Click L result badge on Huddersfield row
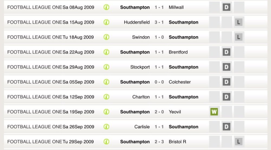 coord(238,22)
